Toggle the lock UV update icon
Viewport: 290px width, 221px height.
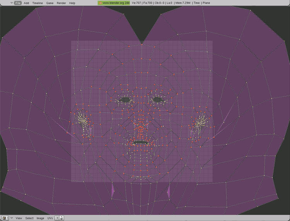[x=62, y=218]
